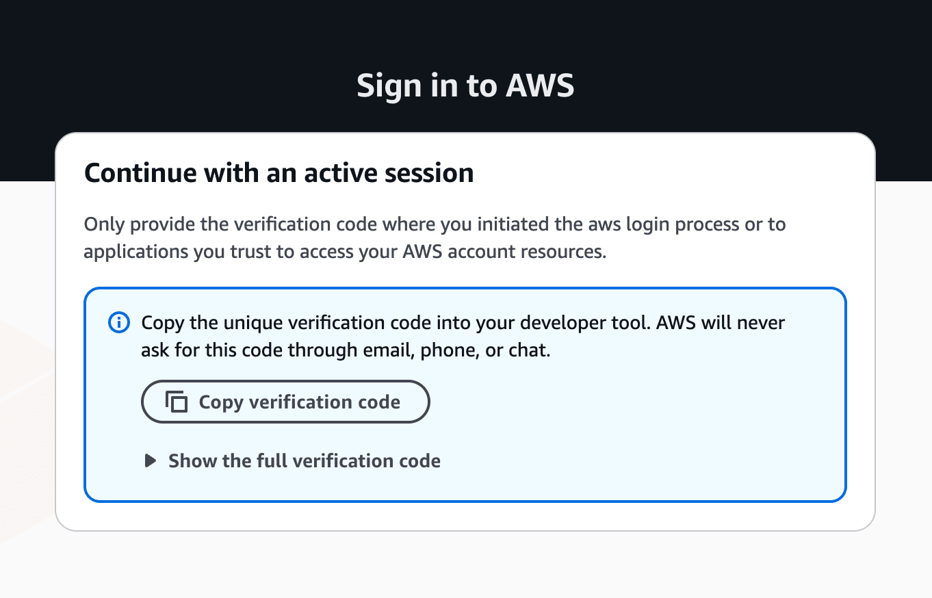Click the 'Copy verification code' button
Viewport: 932px width, 598px height.
click(285, 402)
